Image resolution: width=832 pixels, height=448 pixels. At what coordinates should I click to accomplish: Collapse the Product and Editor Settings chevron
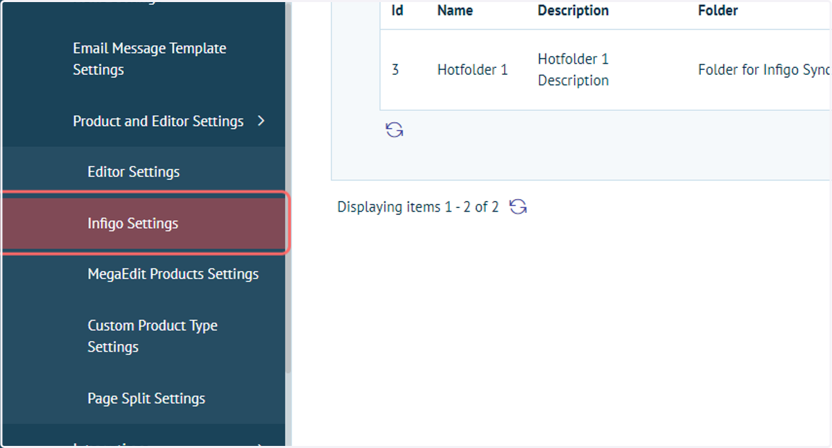click(x=261, y=121)
